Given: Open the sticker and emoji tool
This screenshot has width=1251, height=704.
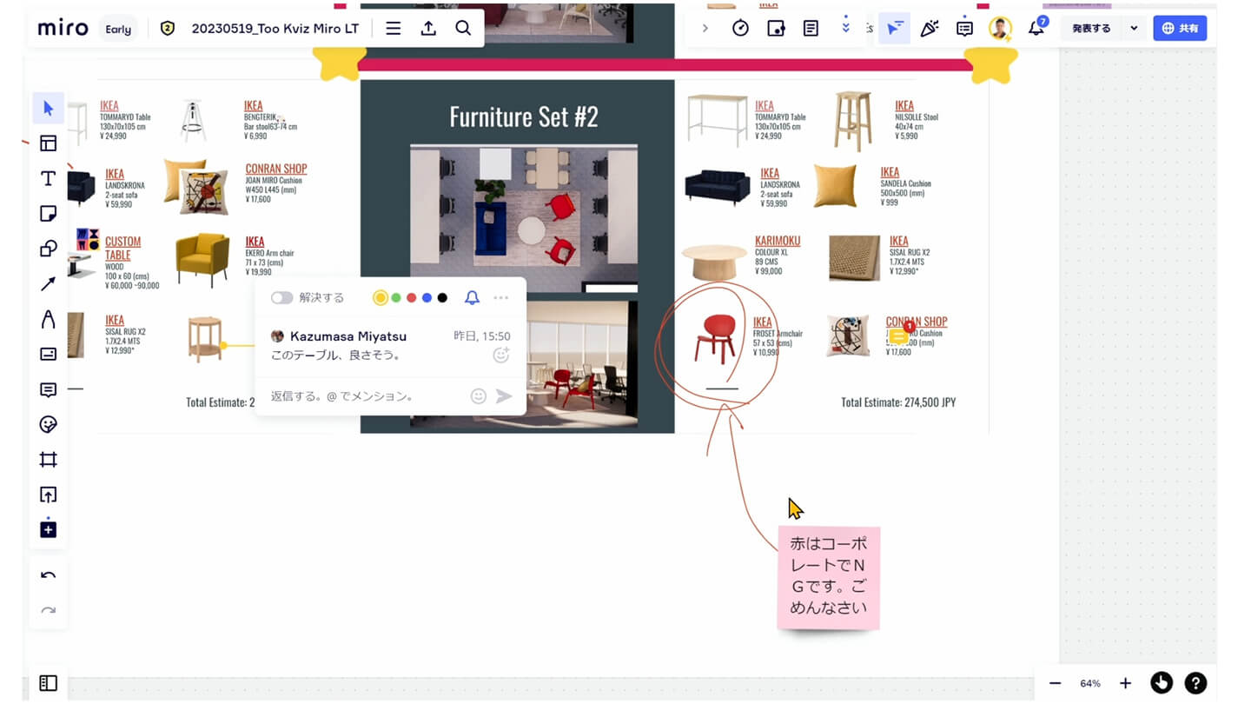Looking at the screenshot, I should [x=48, y=424].
